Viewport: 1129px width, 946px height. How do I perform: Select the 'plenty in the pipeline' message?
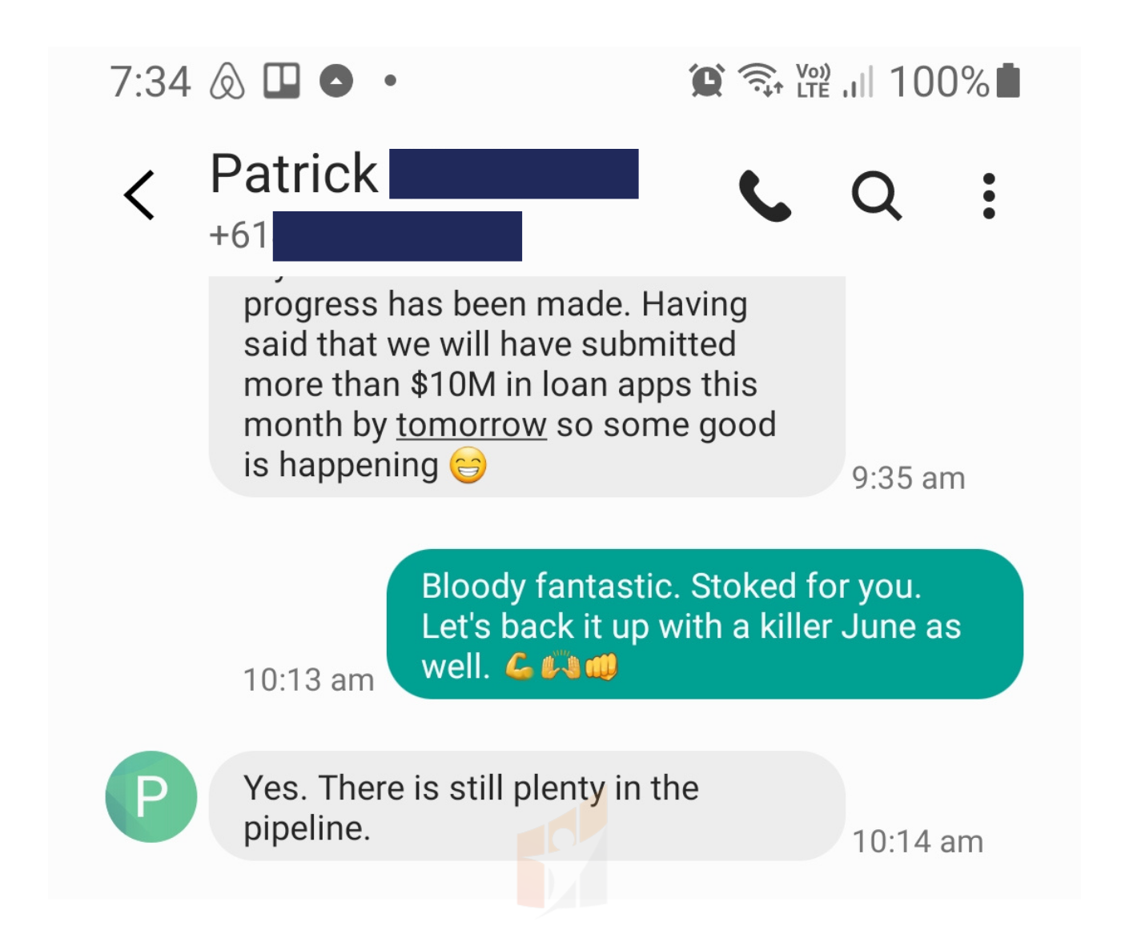pyautogui.click(x=527, y=806)
